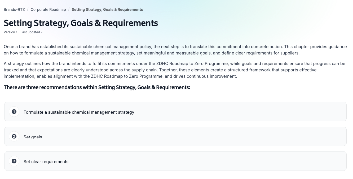Click the slash separator after Brands-RTZ
The width and height of the screenshot is (353, 179).
(28, 10)
